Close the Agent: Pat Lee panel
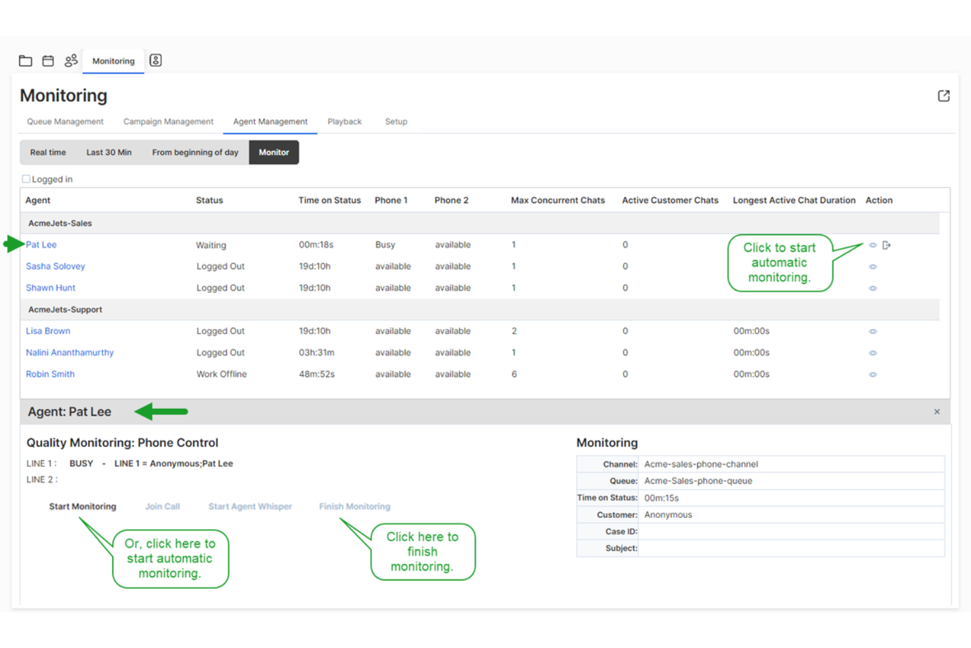 point(937,412)
